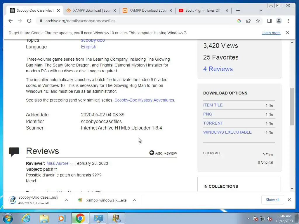The height and width of the screenshot is (224, 299).
Task: Expand options for xampp-windows exe download
Action: tap(134, 200)
